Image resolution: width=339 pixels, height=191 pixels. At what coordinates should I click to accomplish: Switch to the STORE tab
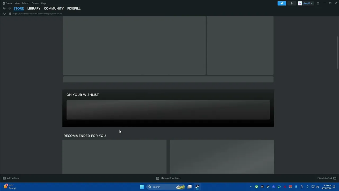coord(19,8)
